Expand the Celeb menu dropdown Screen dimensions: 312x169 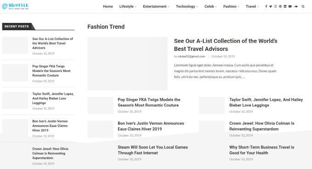pos(211,6)
